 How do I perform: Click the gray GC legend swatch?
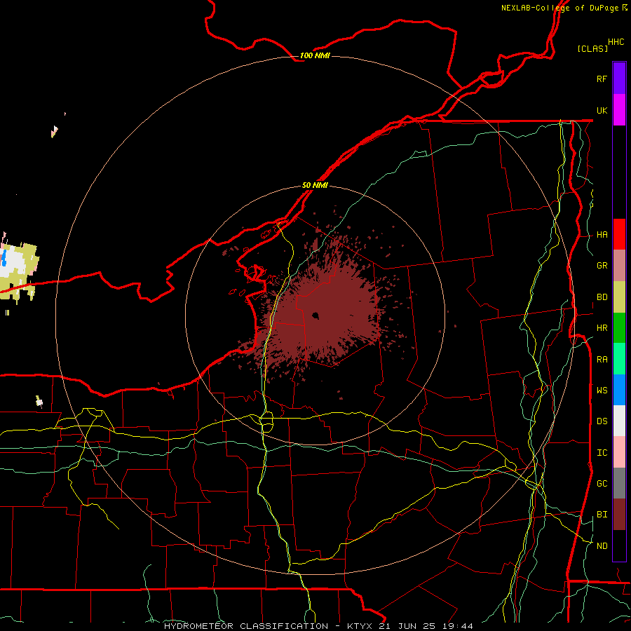(x=619, y=483)
